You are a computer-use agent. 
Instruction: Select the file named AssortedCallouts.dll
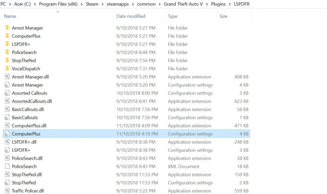[x=32, y=101]
